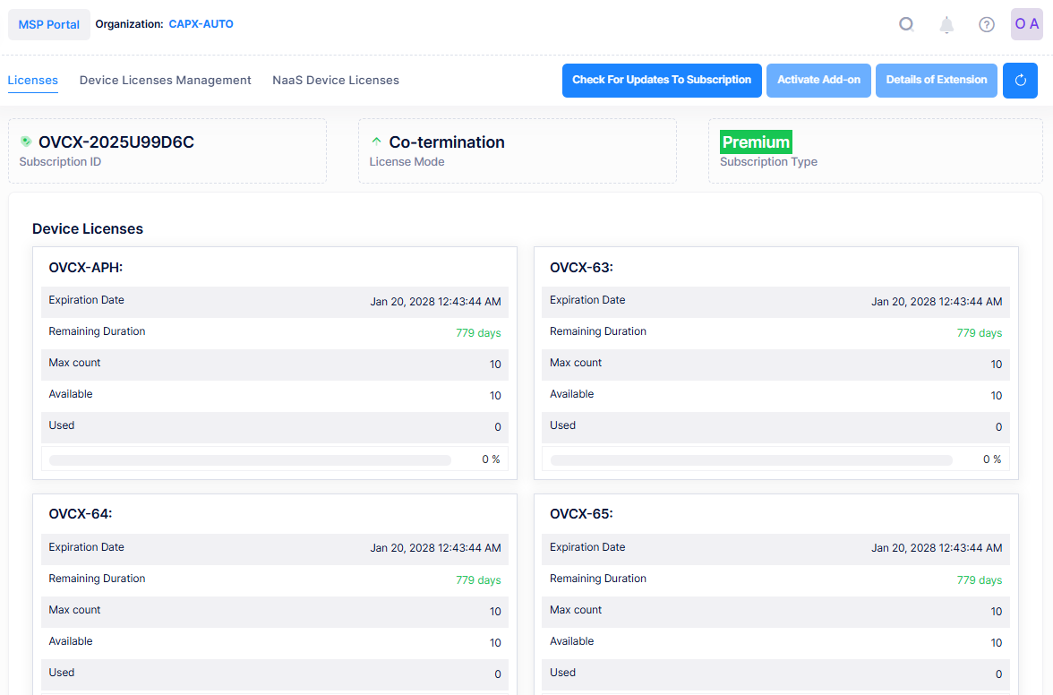Open the help question mark icon
Viewport: 1053px width, 695px height.
click(x=987, y=25)
